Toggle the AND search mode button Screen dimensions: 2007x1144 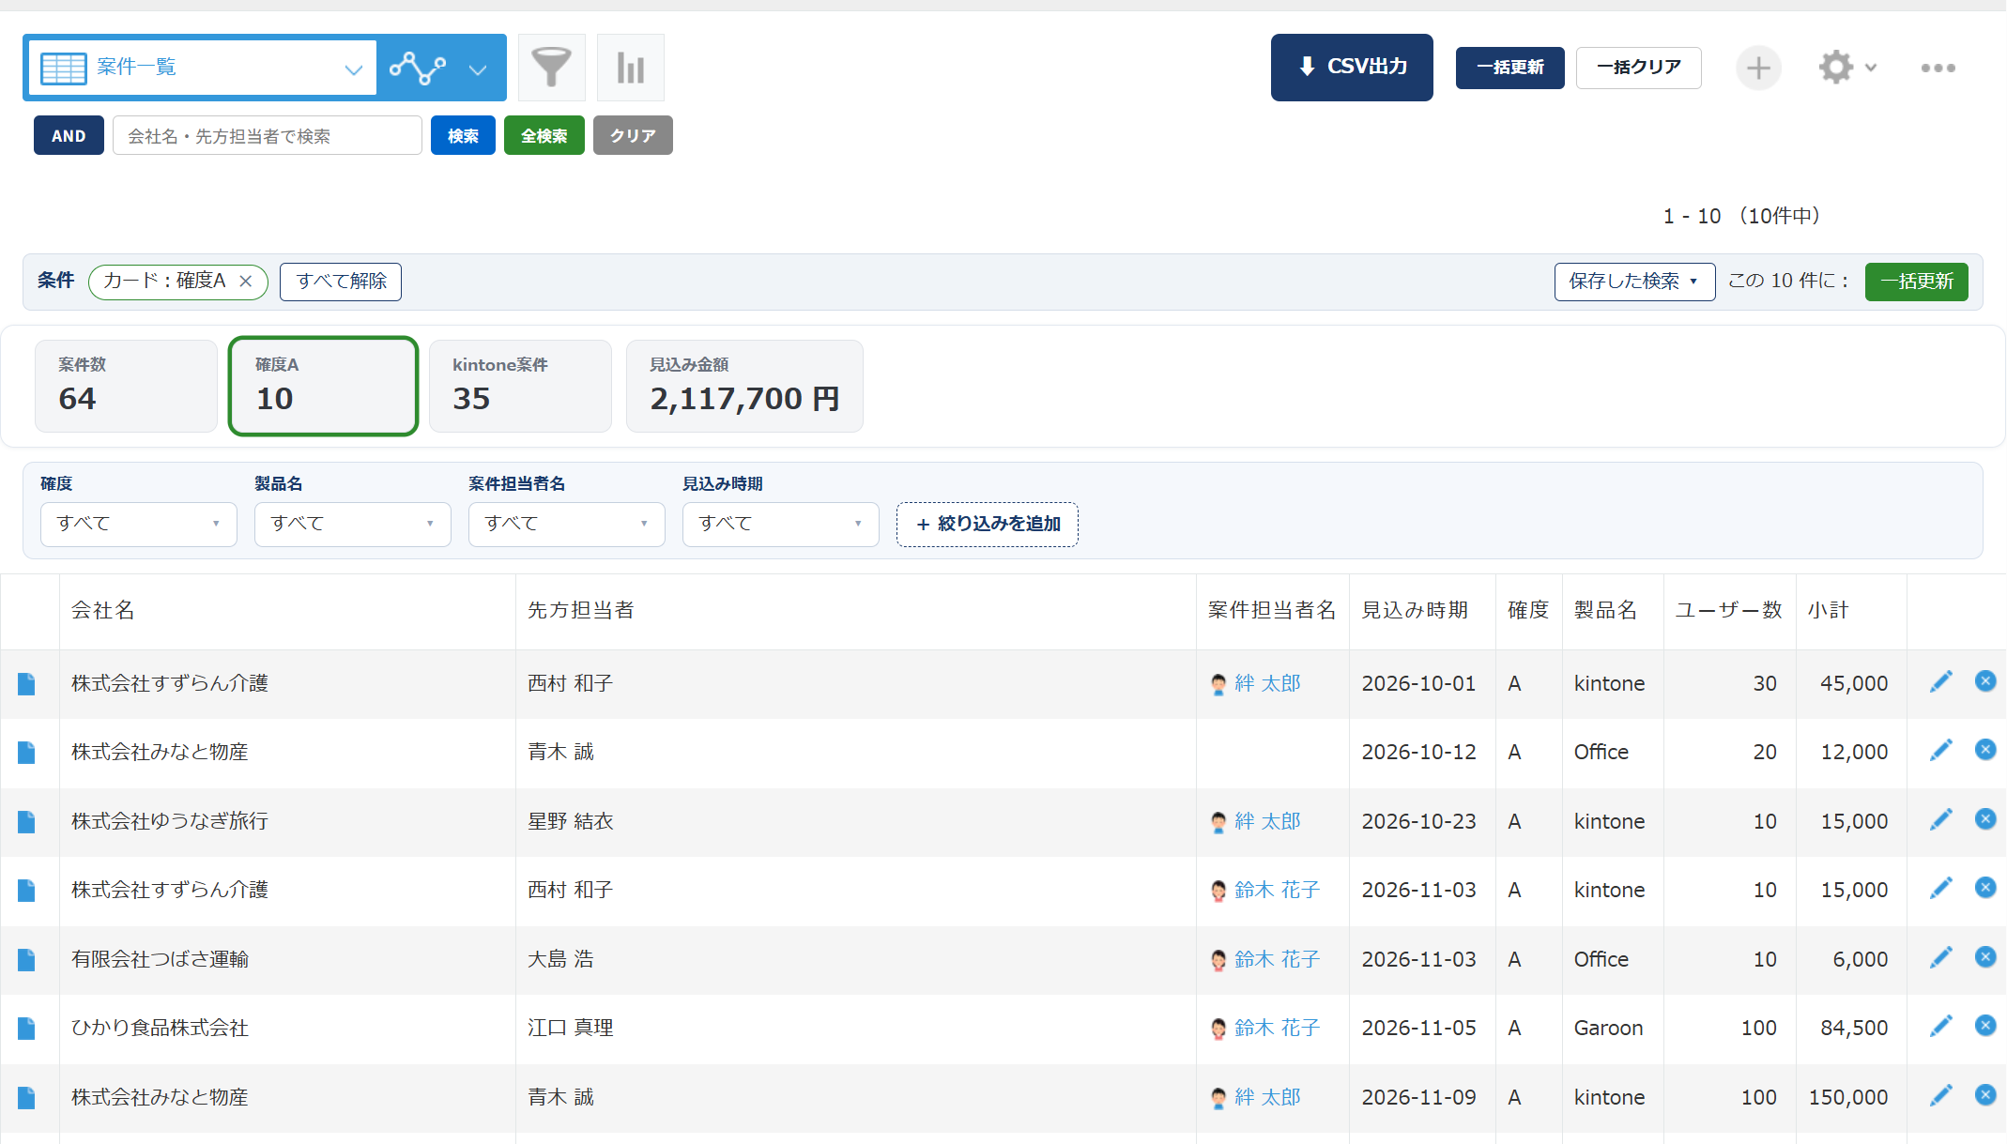point(69,136)
